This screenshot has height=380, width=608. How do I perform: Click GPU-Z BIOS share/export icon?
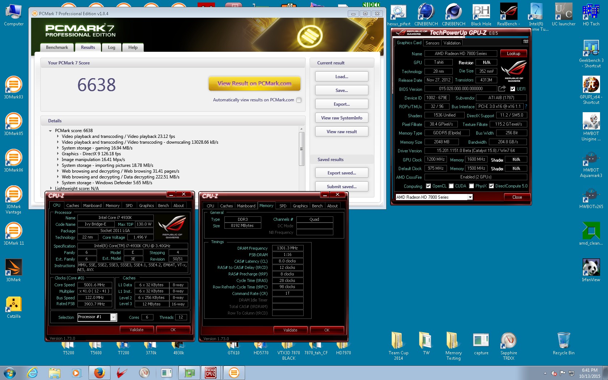point(502,89)
